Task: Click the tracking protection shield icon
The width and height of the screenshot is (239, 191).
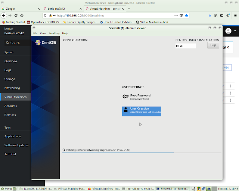Action: tap(45, 16)
